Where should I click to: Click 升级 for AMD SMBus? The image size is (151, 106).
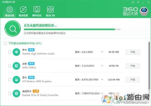click(x=133, y=66)
